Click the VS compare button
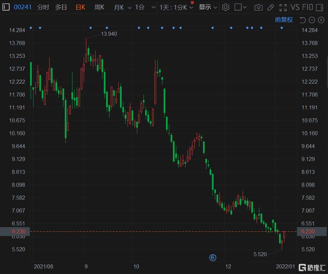The image size is (328, 274). tap(295, 7)
